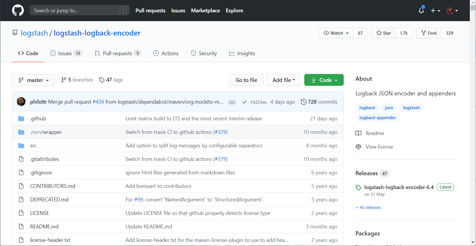Click the src folder icon
This screenshot has height=246, width=476.
coord(21,146)
